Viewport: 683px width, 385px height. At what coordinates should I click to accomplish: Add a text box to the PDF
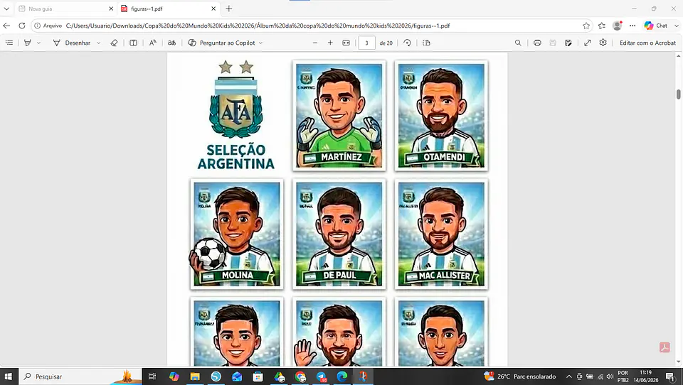[133, 43]
